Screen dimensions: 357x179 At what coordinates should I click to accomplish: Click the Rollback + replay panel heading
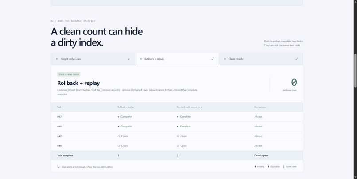pyautogui.click(x=78, y=83)
